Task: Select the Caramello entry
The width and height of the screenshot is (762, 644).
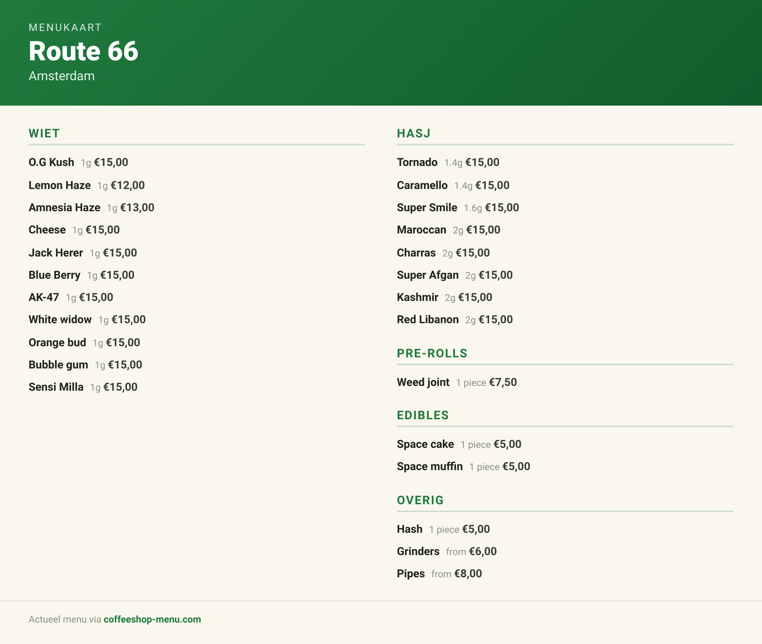Action: (x=453, y=185)
